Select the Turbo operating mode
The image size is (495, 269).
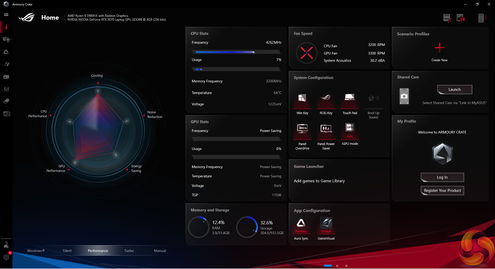pos(129,251)
